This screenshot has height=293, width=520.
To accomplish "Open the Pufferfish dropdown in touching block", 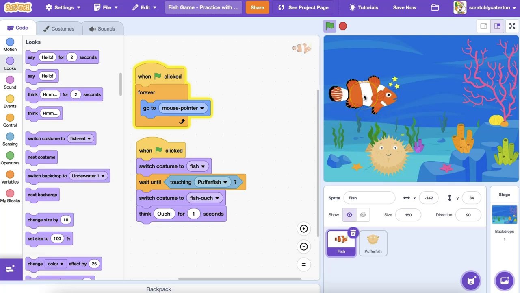I will pos(225,182).
